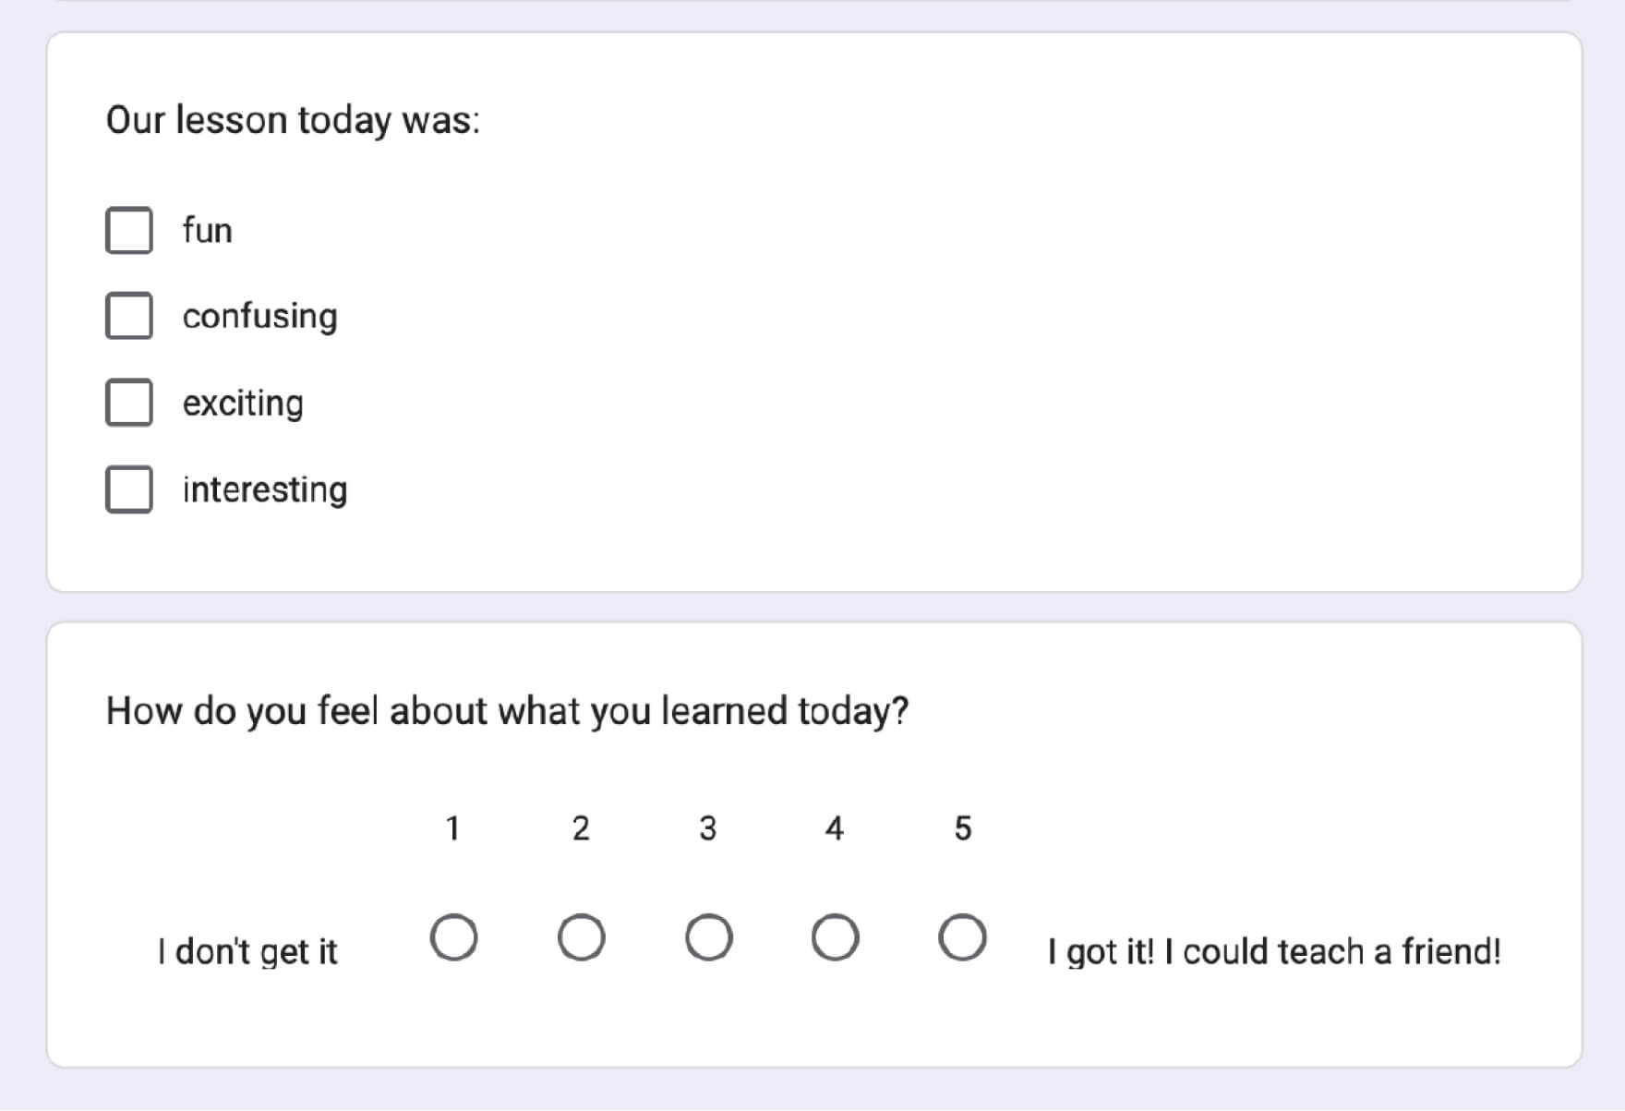Viewport: 1625px width, 1111px height.
Task: Select rating 4 radio button
Action: coord(835,938)
